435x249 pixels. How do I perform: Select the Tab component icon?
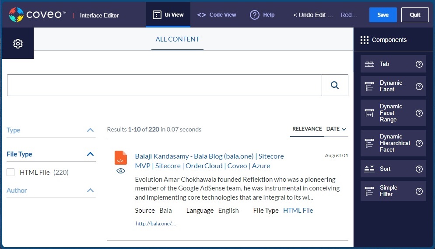369,64
